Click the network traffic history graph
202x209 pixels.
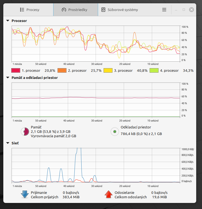(x=95, y=165)
